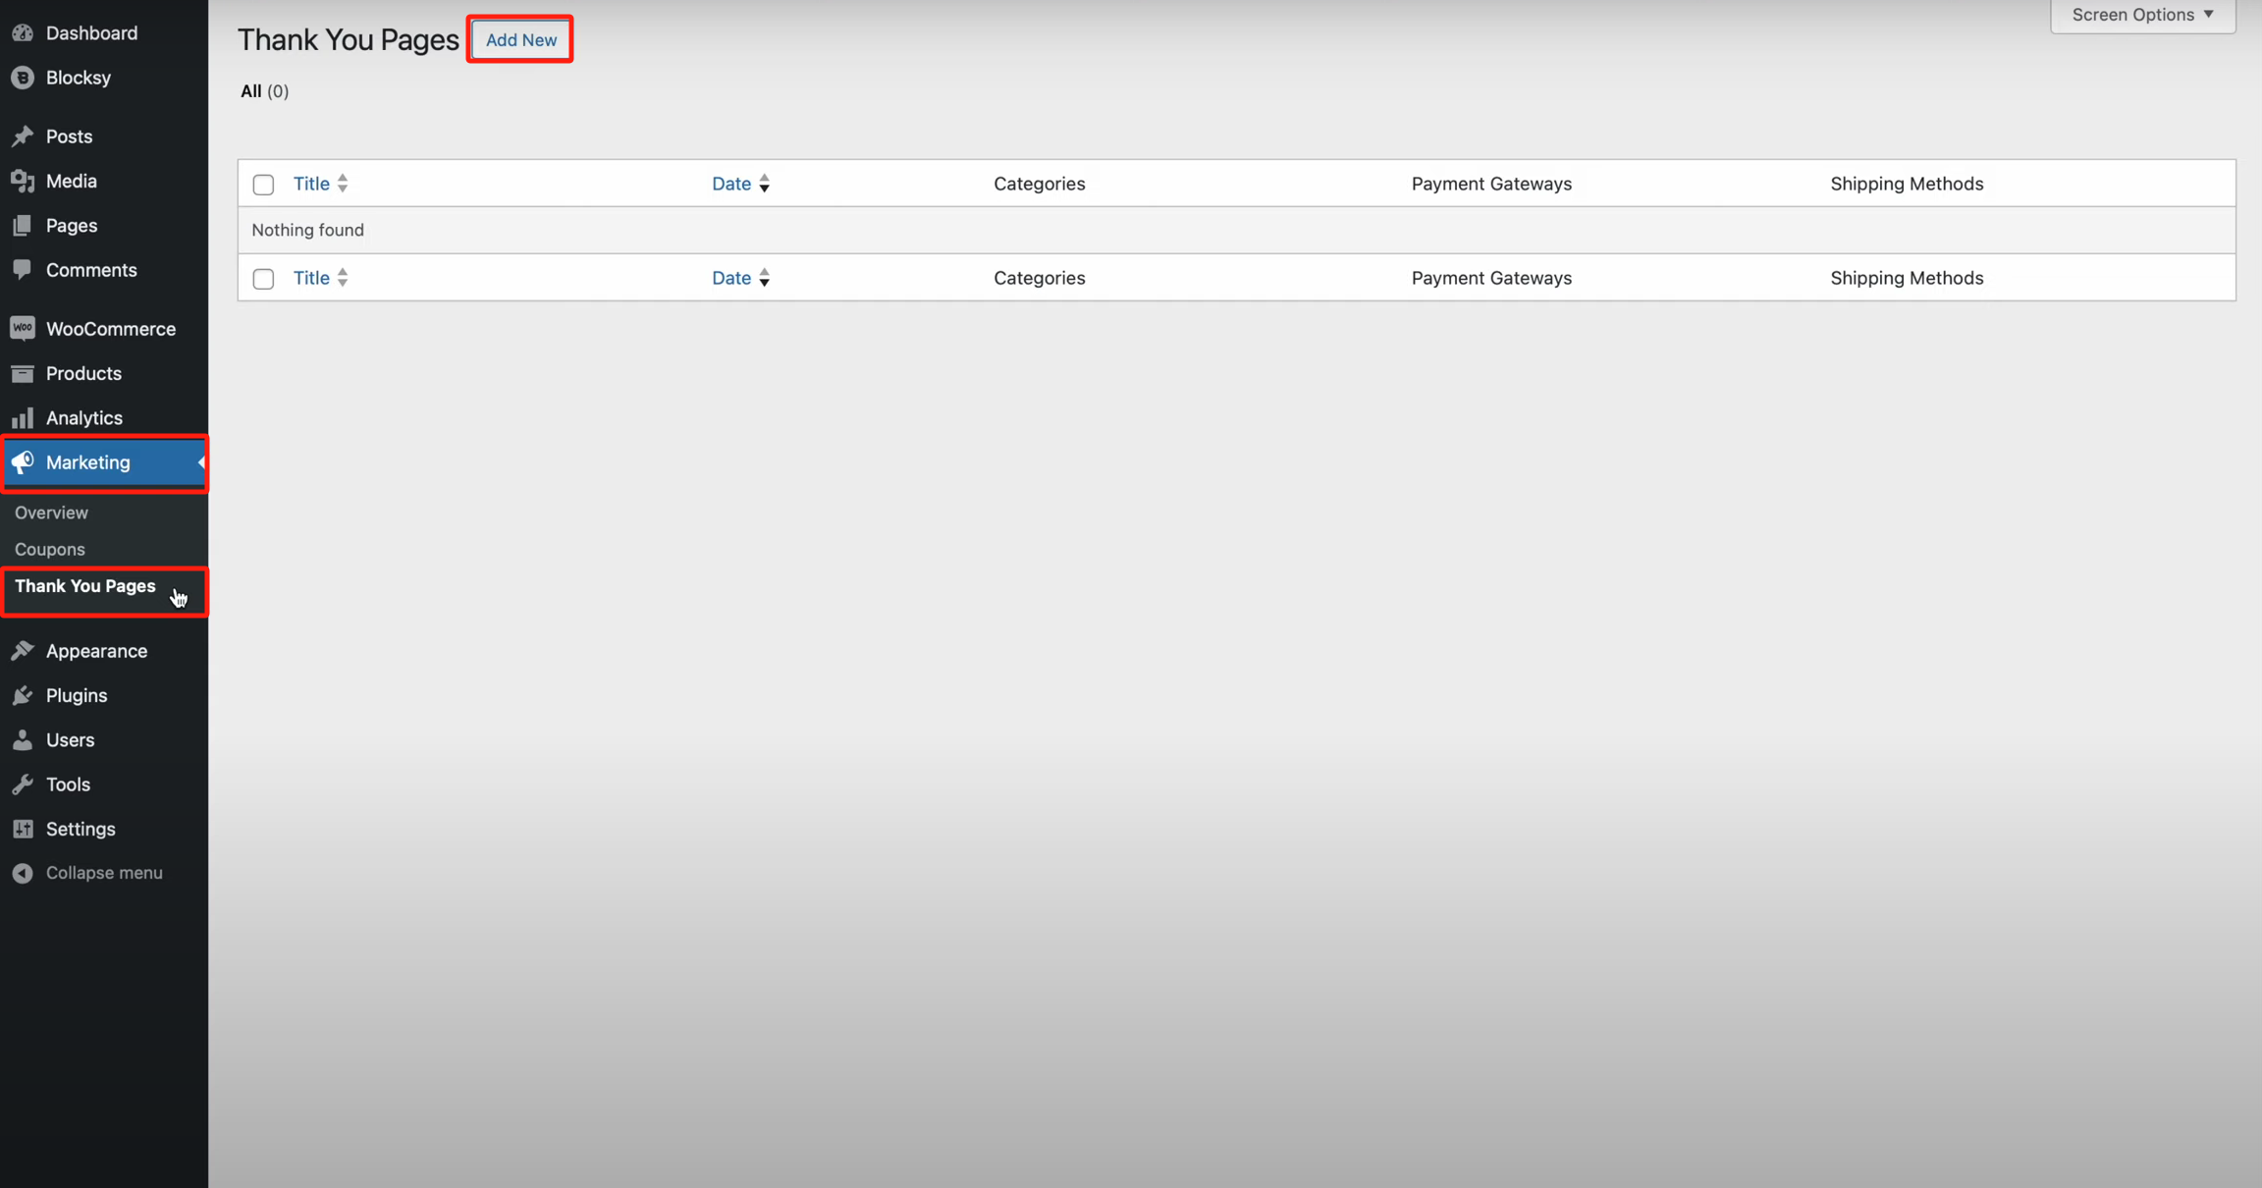Click the Plugins plug icon
The image size is (2262, 1188).
click(x=23, y=695)
